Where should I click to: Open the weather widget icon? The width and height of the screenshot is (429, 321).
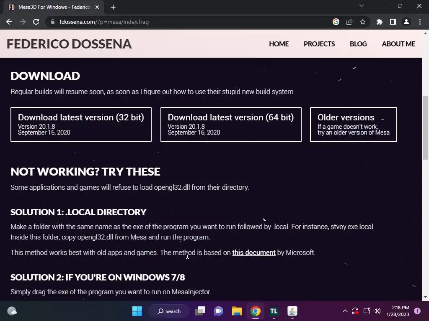(12, 311)
